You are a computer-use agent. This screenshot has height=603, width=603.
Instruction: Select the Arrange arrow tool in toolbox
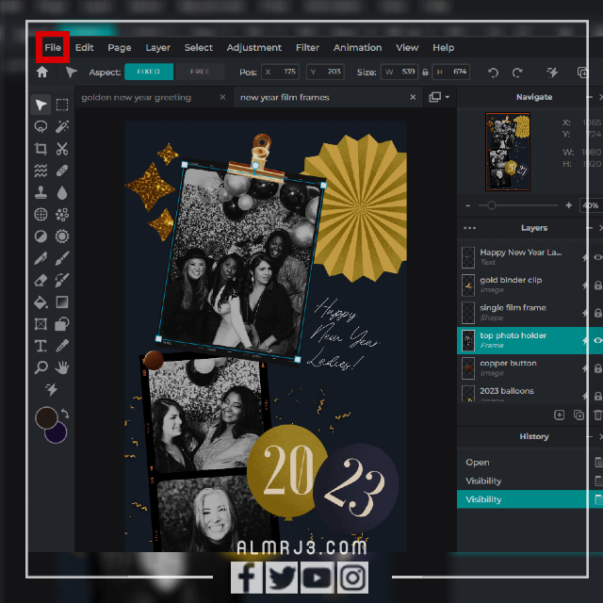[x=41, y=105]
